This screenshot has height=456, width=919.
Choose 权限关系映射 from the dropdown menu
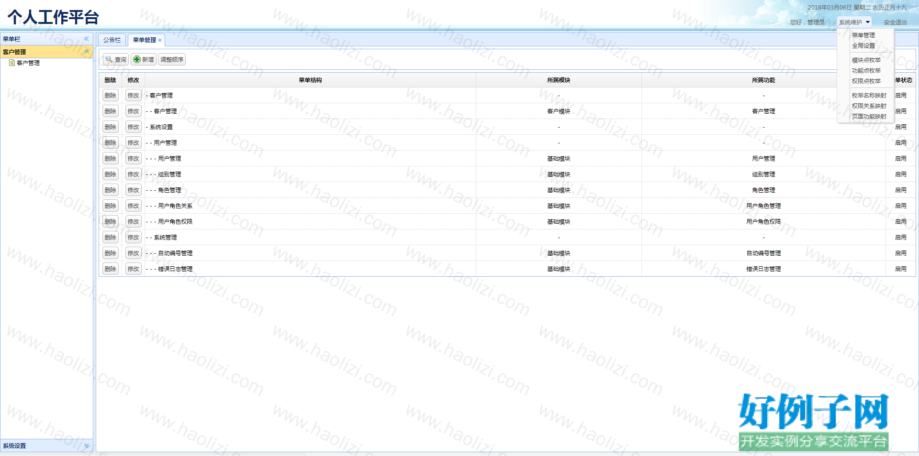pos(869,106)
